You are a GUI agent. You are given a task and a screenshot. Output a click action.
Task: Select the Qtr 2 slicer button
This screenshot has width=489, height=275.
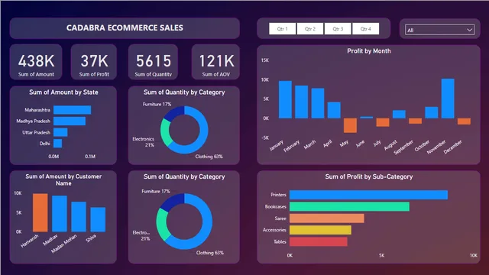[x=310, y=29]
